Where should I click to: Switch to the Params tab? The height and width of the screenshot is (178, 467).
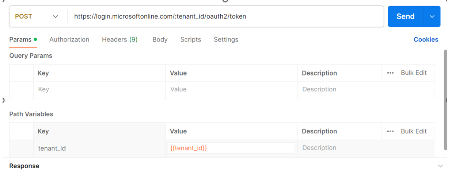23,39
